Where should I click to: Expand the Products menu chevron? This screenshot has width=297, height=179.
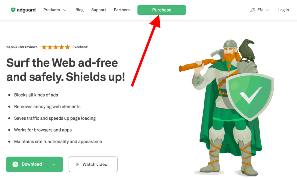point(65,10)
